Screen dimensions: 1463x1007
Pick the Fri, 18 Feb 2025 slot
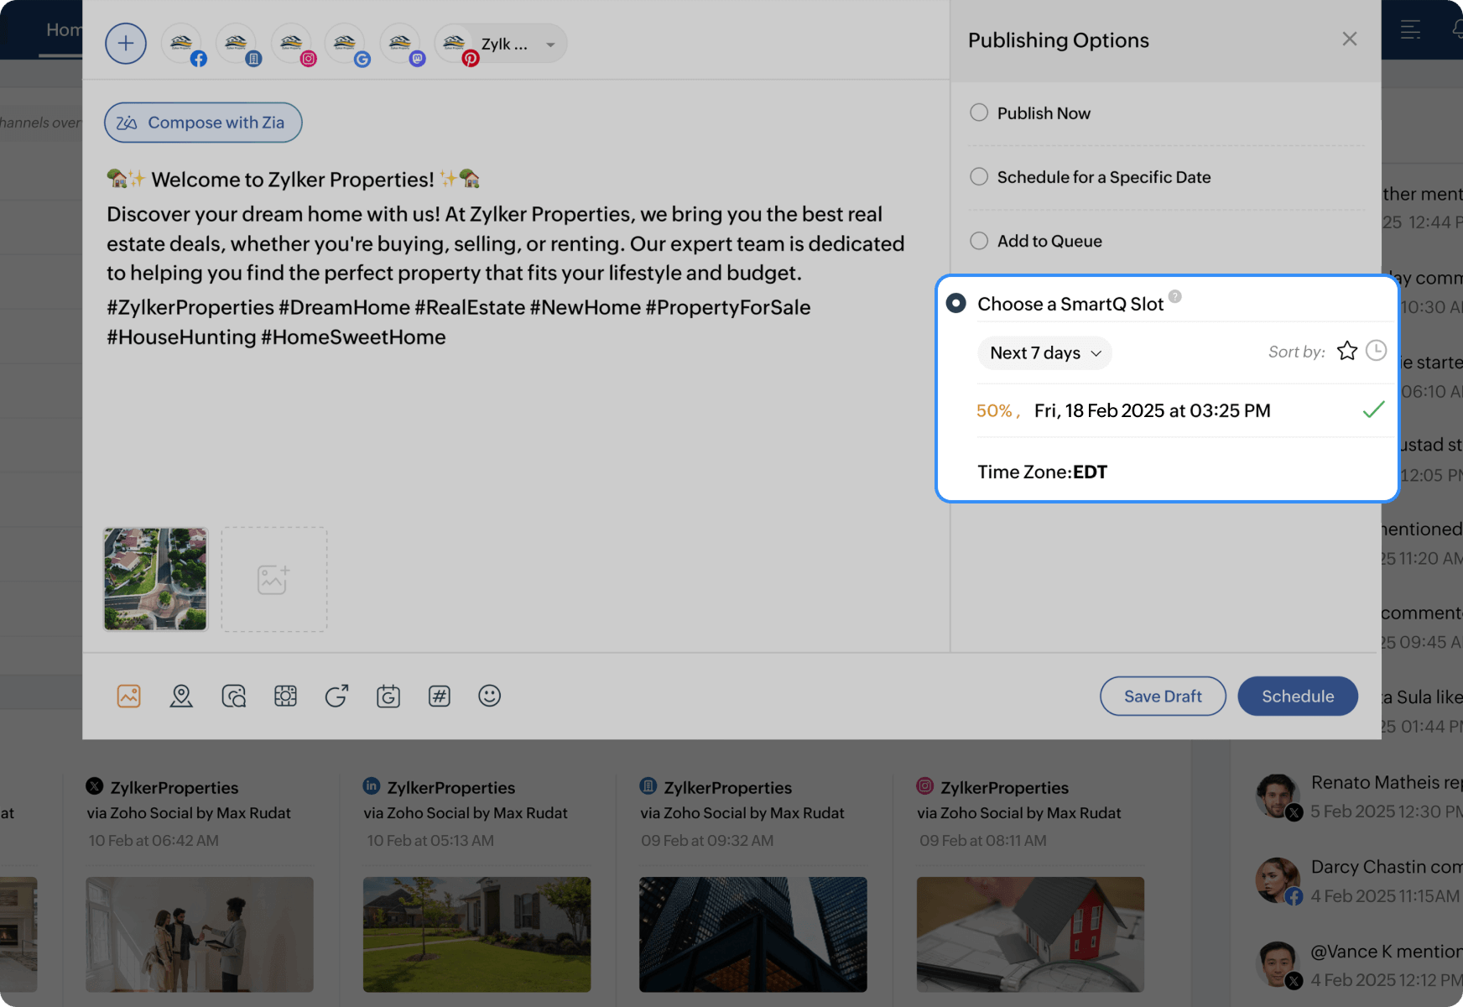[1152, 410]
